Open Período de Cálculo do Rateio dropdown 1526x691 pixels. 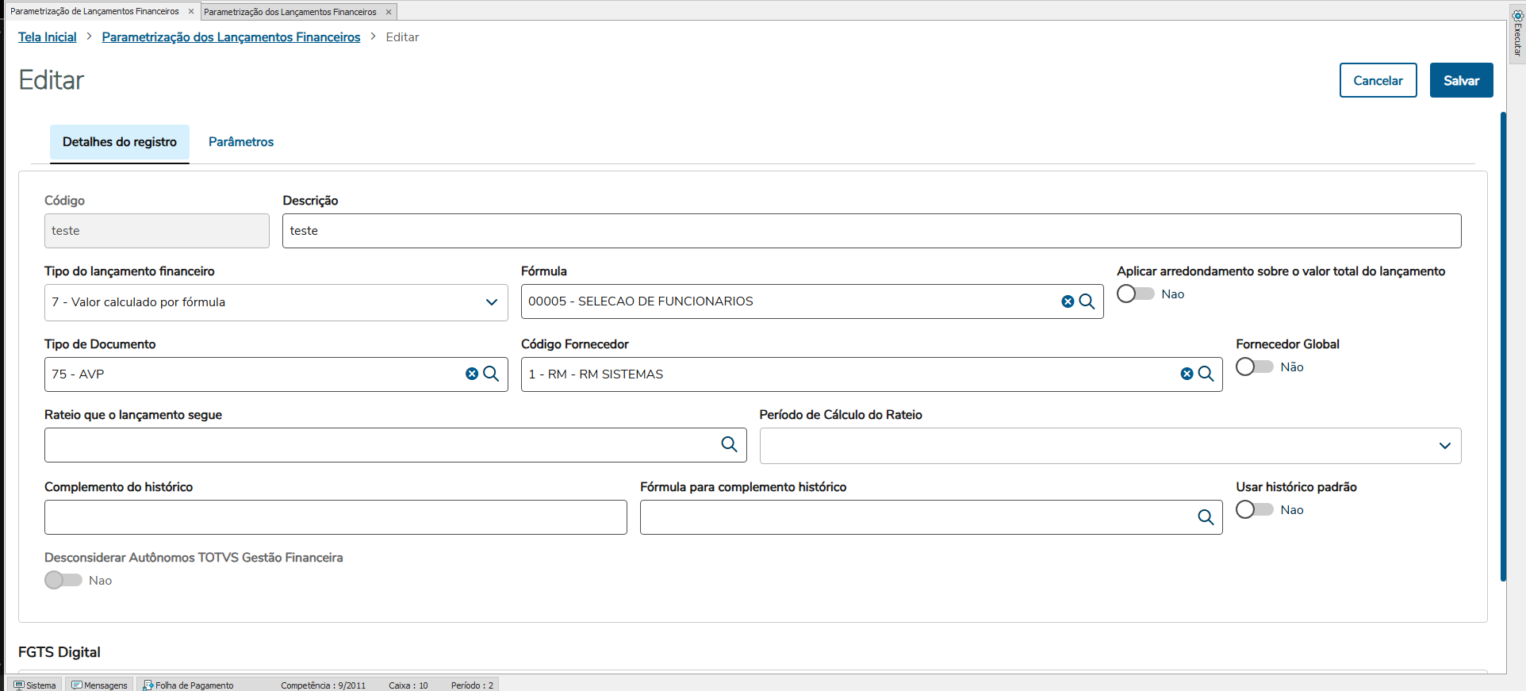pyautogui.click(x=1444, y=446)
